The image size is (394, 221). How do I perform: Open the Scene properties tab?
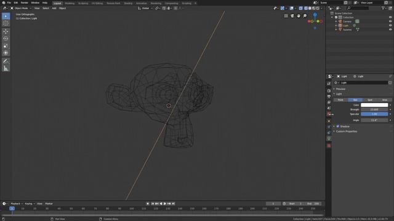point(329,108)
